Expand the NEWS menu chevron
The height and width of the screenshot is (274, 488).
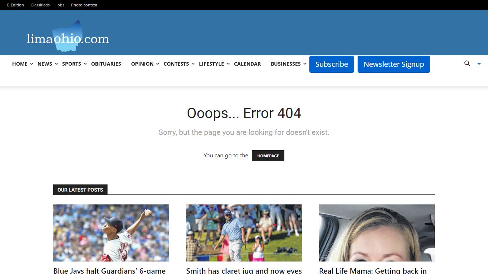(x=56, y=64)
